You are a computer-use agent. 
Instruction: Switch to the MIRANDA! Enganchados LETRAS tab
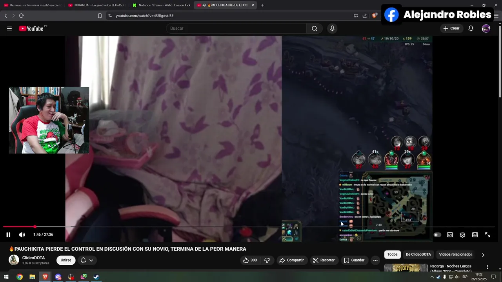pos(96,5)
